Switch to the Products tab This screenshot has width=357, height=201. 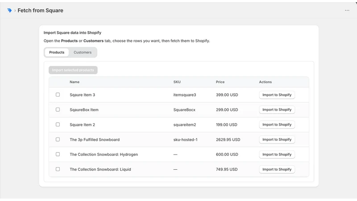(57, 52)
